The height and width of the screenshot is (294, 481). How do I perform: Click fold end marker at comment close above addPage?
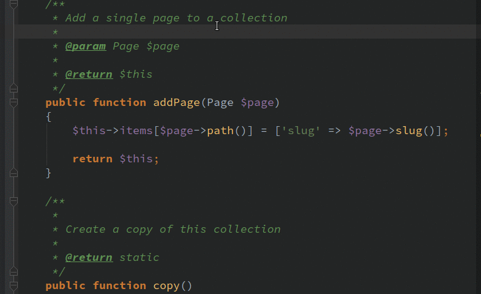13,88
